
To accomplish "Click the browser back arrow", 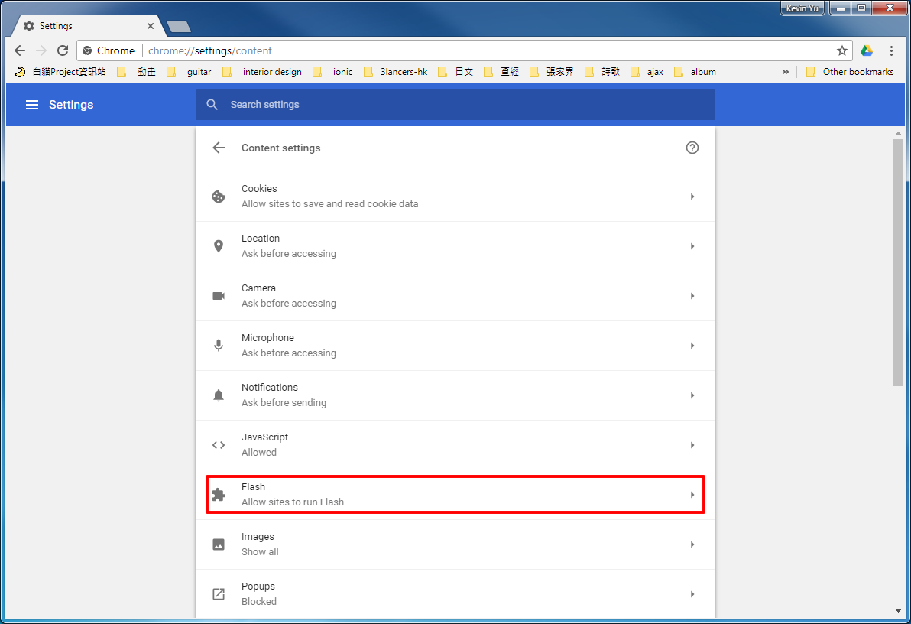I will tap(20, 50).
